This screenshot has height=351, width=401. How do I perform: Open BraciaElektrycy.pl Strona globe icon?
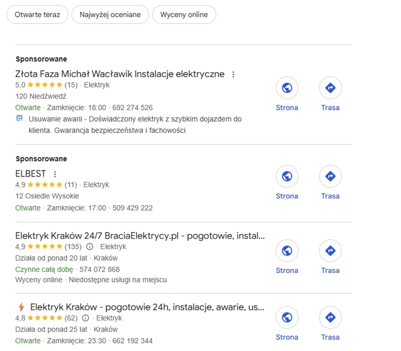287,251
